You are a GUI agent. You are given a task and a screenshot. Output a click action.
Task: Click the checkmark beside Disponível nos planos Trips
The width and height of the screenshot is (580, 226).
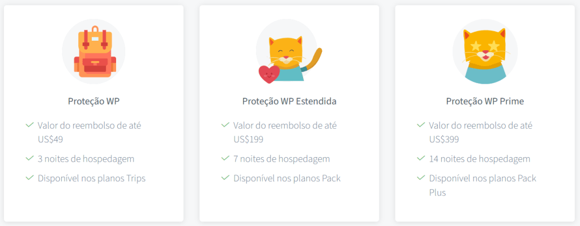30,178
